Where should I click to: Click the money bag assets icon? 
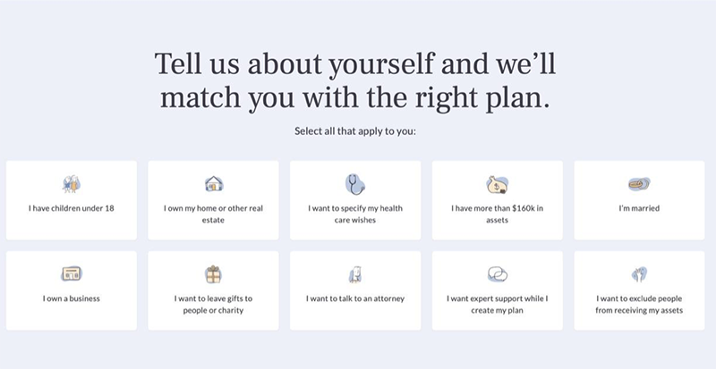tap(498, 184)
